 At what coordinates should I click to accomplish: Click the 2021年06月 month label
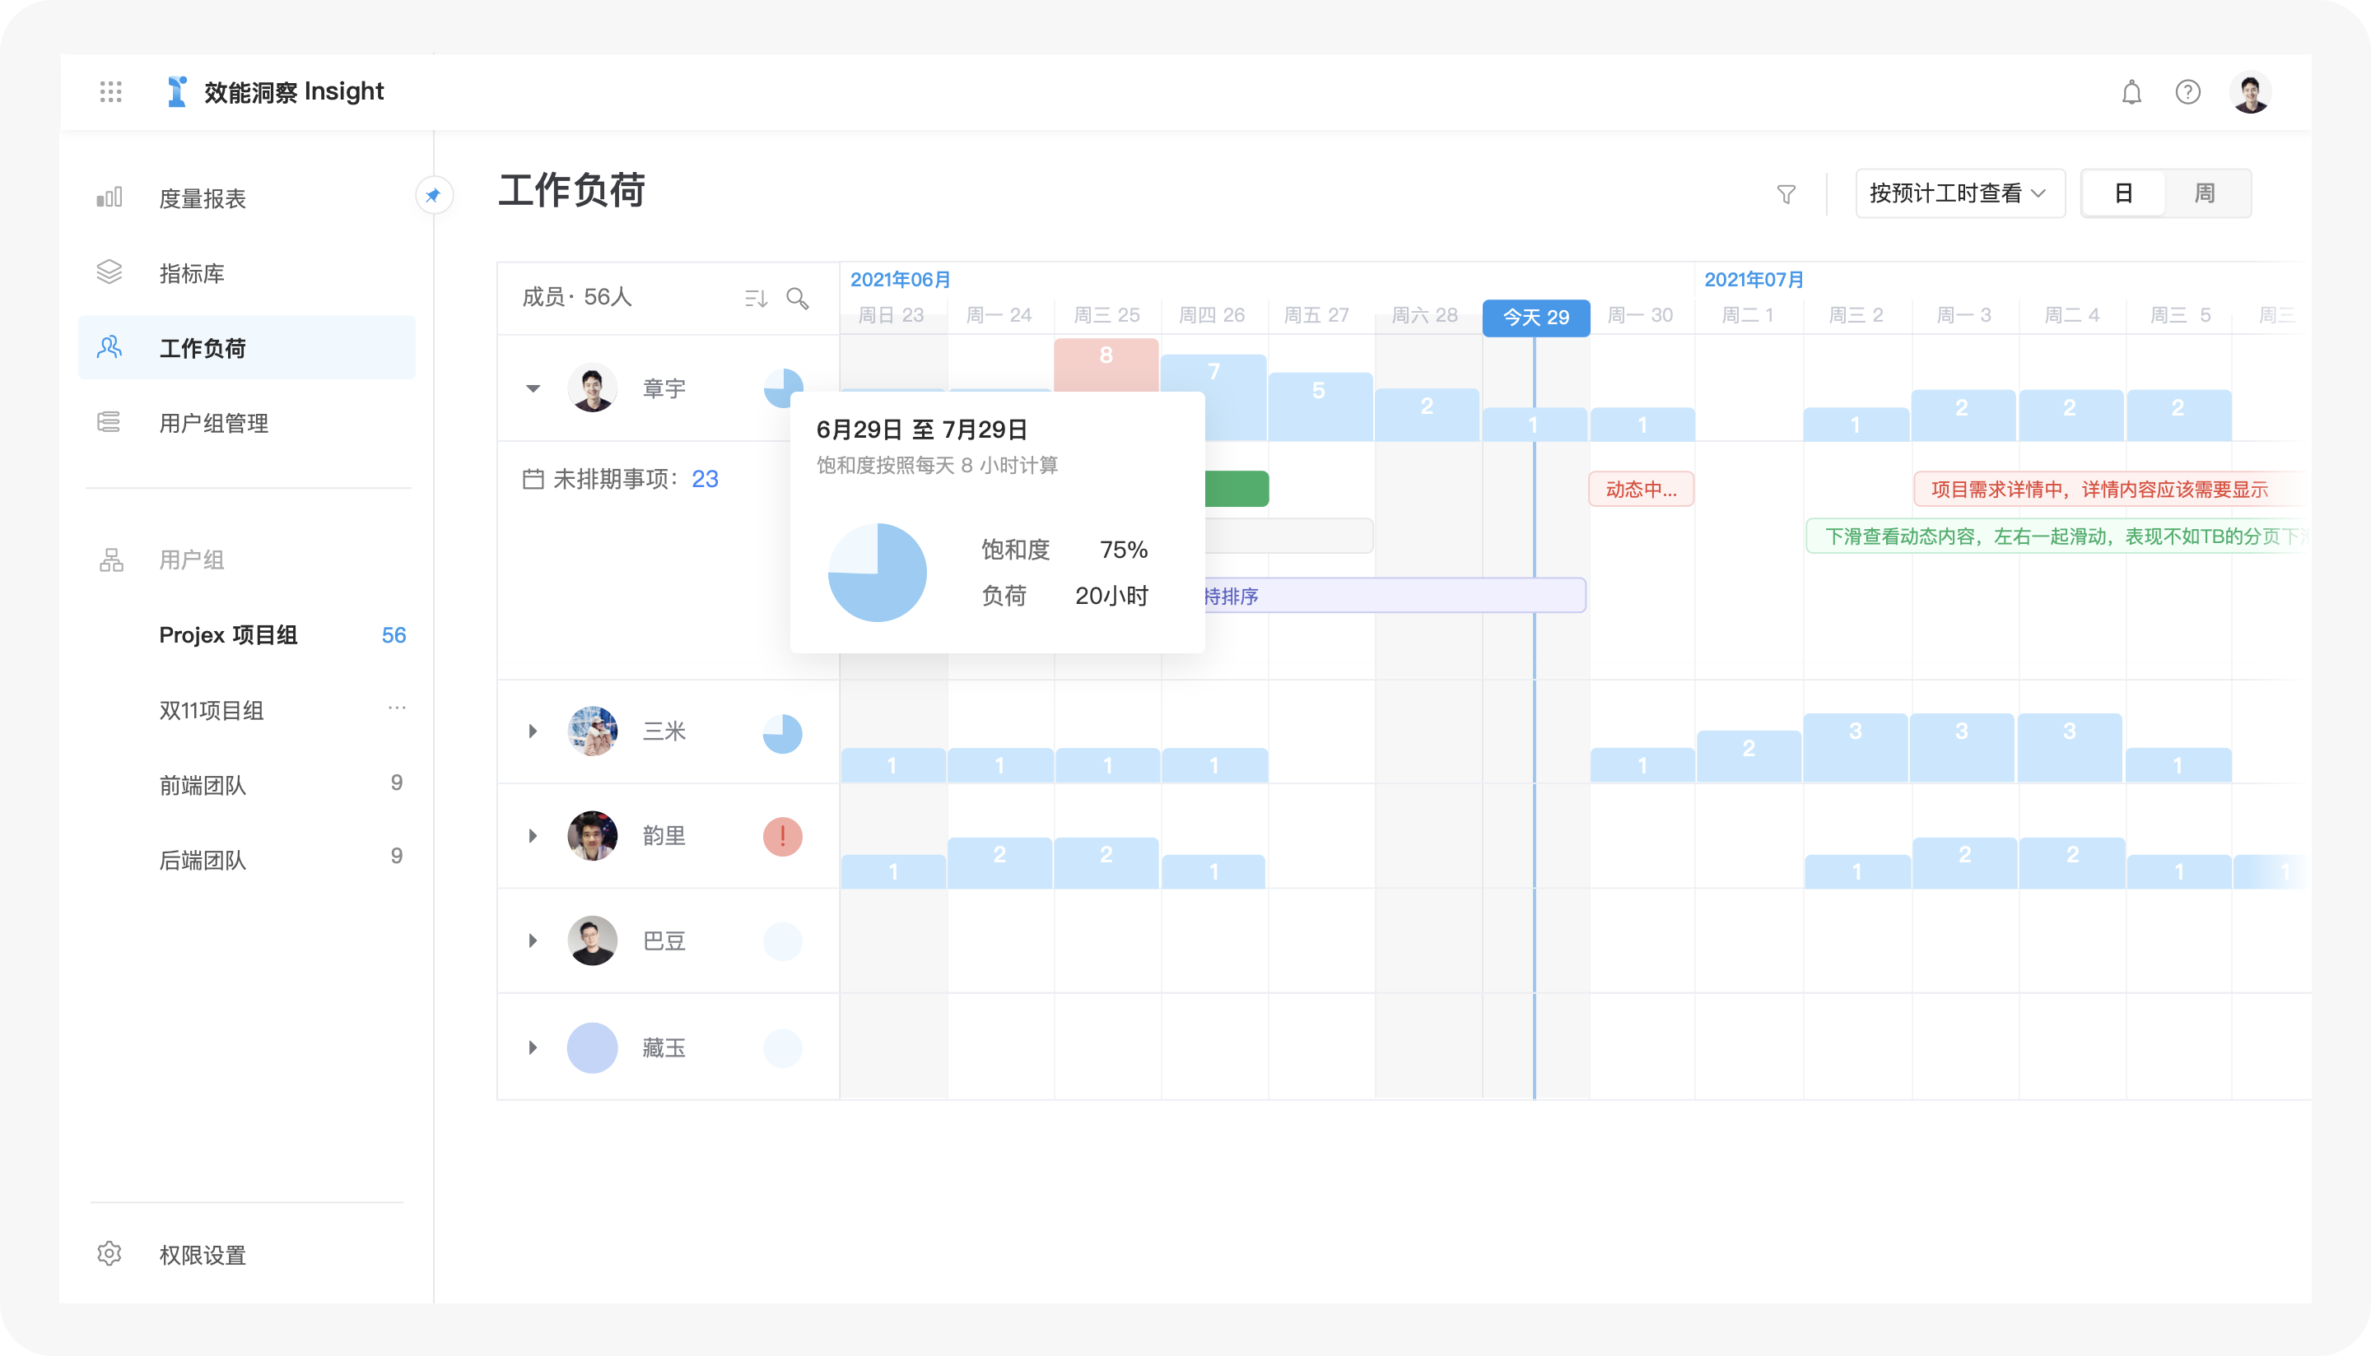[x=900, y=280]
